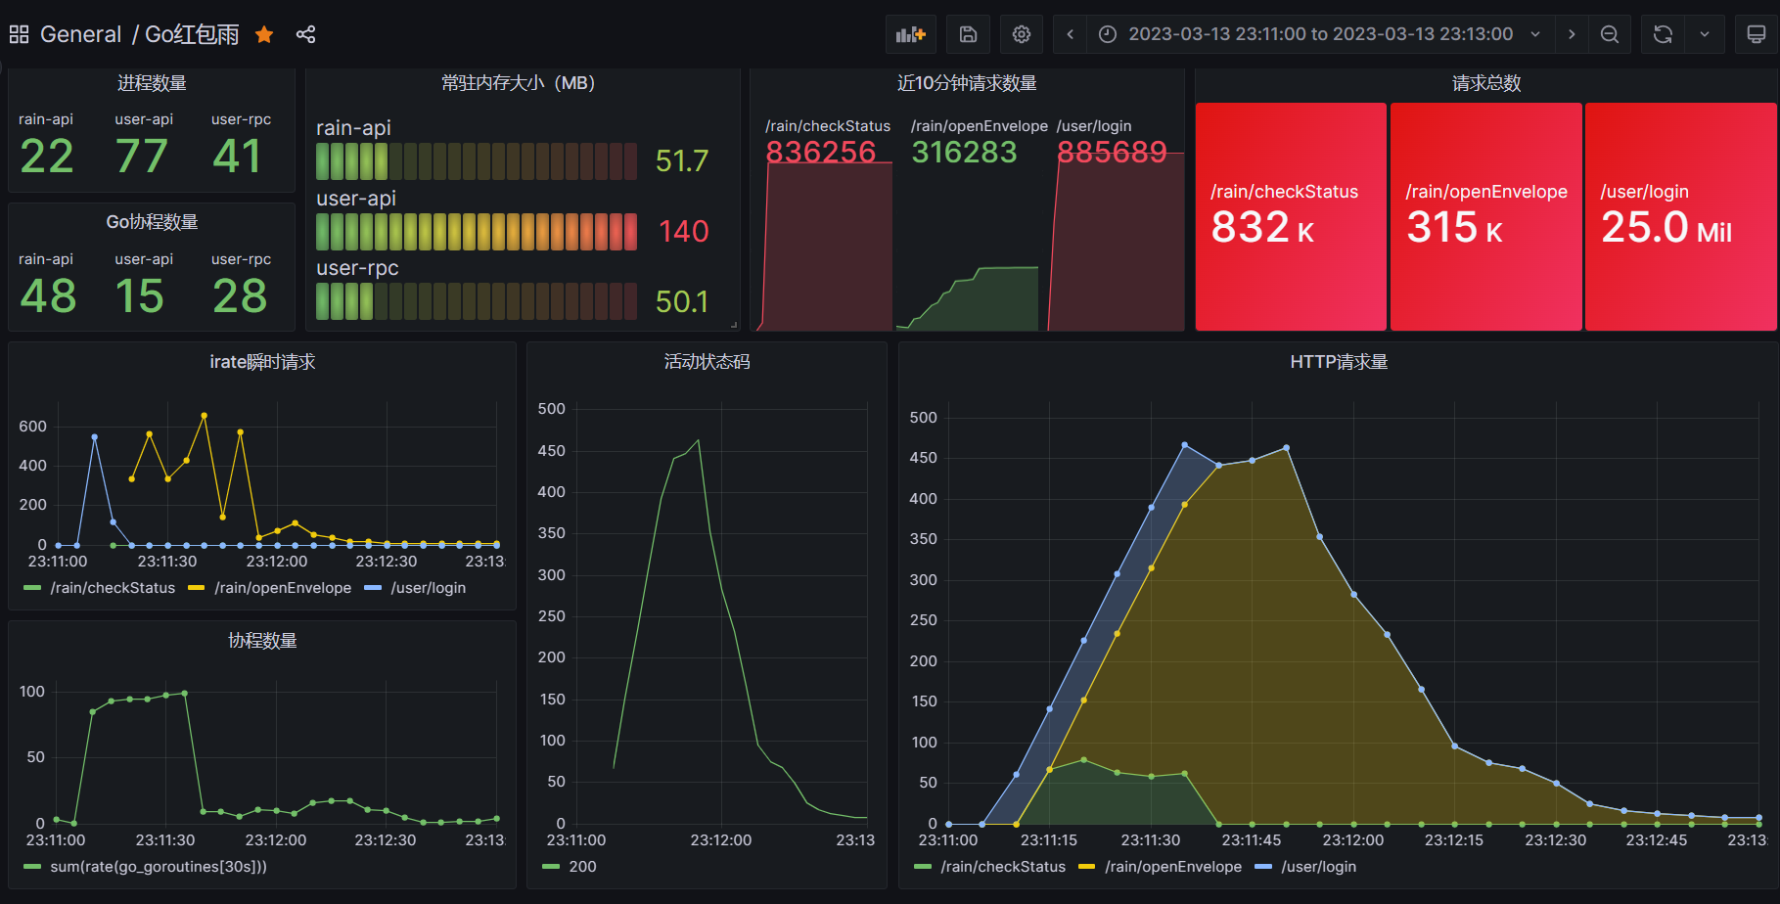
Task: Click the user-api process count 77
Action: coord(142,157)
